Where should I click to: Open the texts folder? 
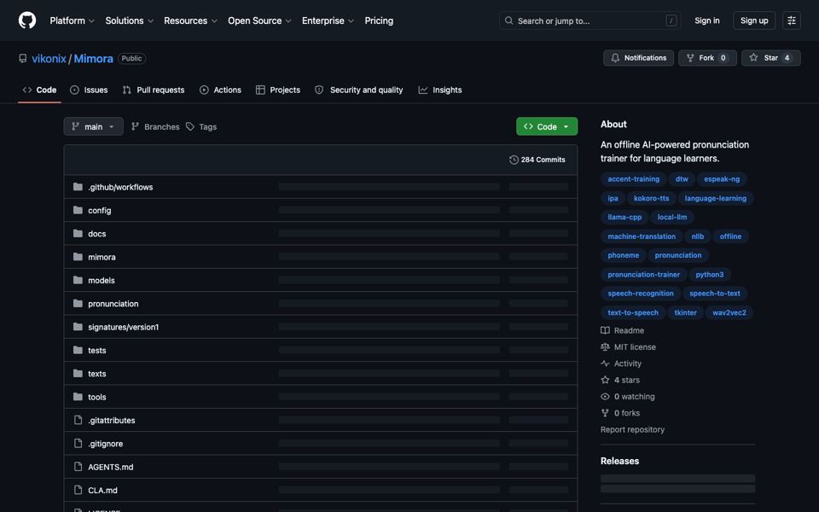[96, 374]
